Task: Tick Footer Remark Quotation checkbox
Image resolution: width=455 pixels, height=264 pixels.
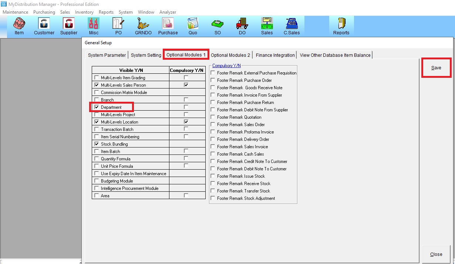Action: click(x=213, y=117)
